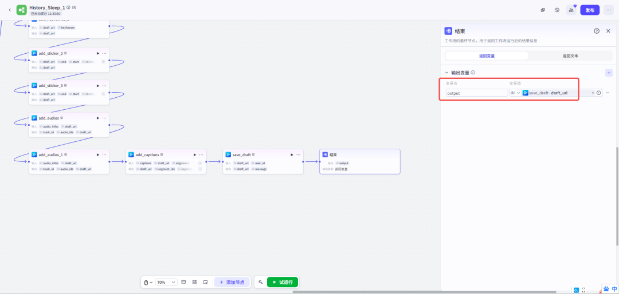The width and height of the screenshot is (619, 294).
Task: Click output port of save_draft node
Action: click(303, 161)
